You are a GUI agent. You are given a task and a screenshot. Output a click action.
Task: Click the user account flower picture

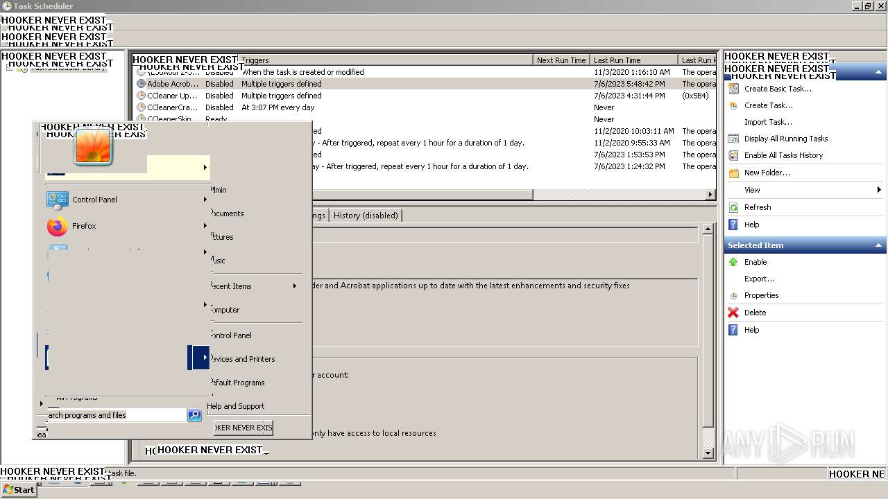[x=93, y=146]
